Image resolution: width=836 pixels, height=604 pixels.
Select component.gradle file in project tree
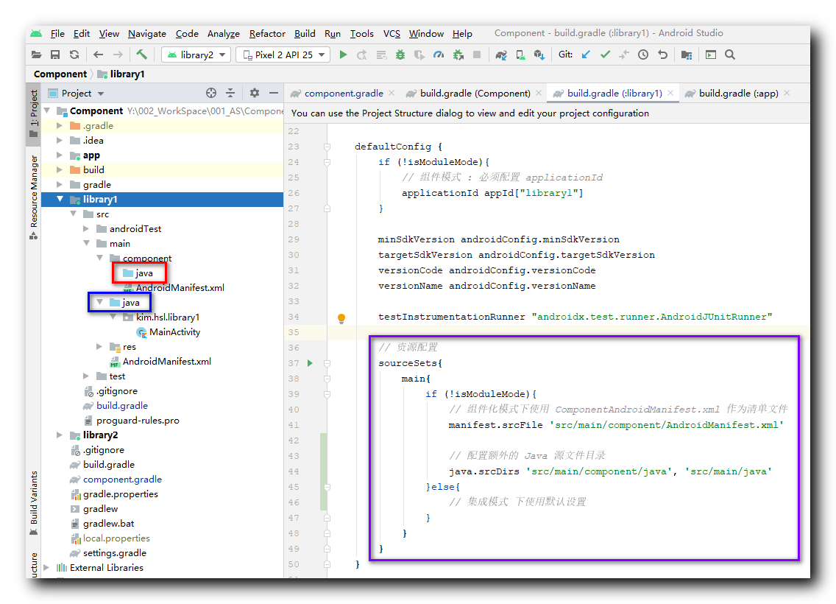tap(122, 479)
